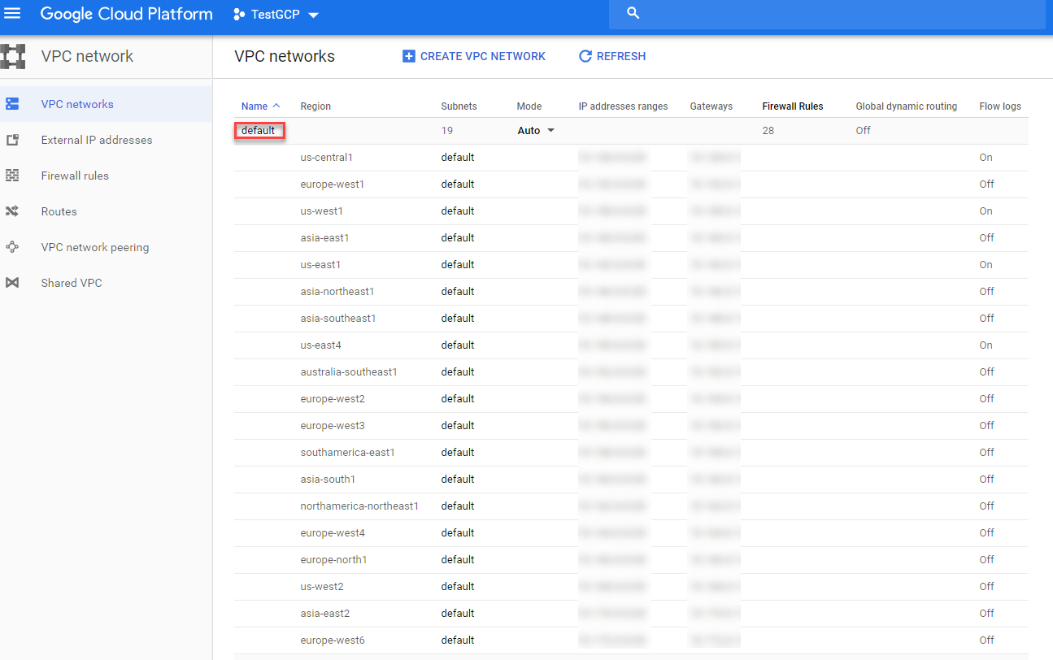Open the default network name link
Screen dimensions: 1053x660
[x=259, y=130]
